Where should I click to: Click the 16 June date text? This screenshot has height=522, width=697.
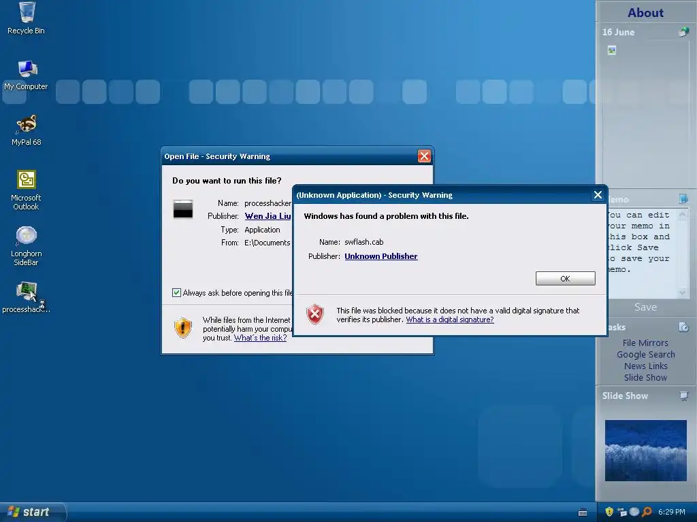(x=618, y=32)
